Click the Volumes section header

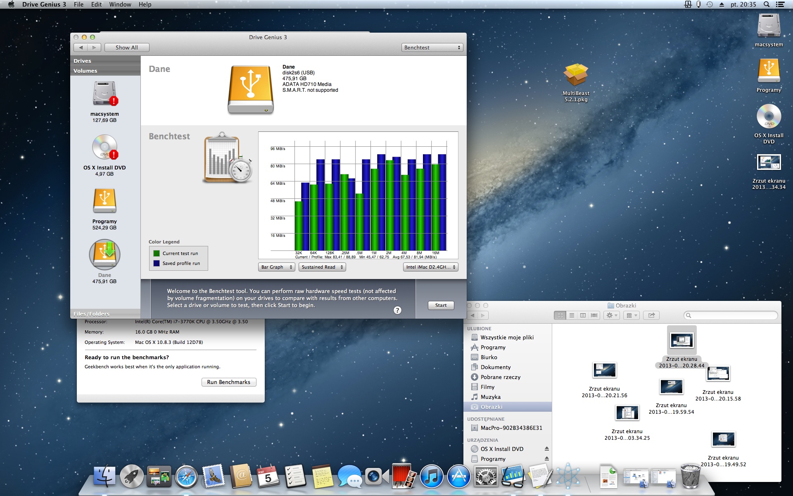(105, 71)
